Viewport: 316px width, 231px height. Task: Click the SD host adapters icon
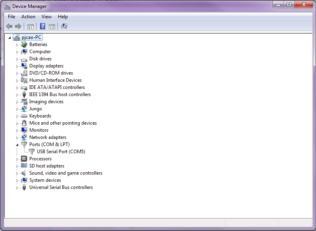(24, 166)
